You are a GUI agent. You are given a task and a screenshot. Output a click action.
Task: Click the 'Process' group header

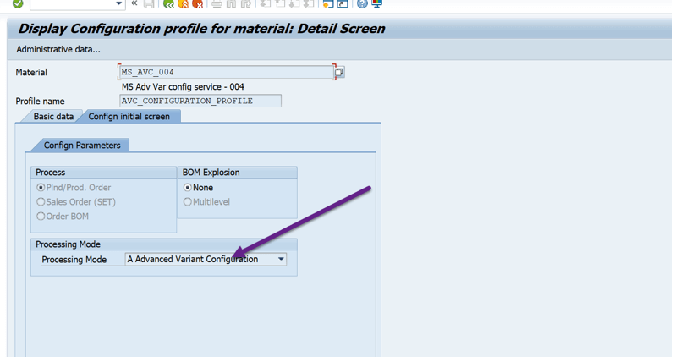coord(51,173)
